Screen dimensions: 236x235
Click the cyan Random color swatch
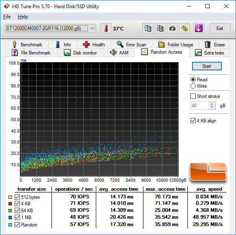[x=10, y=225]
